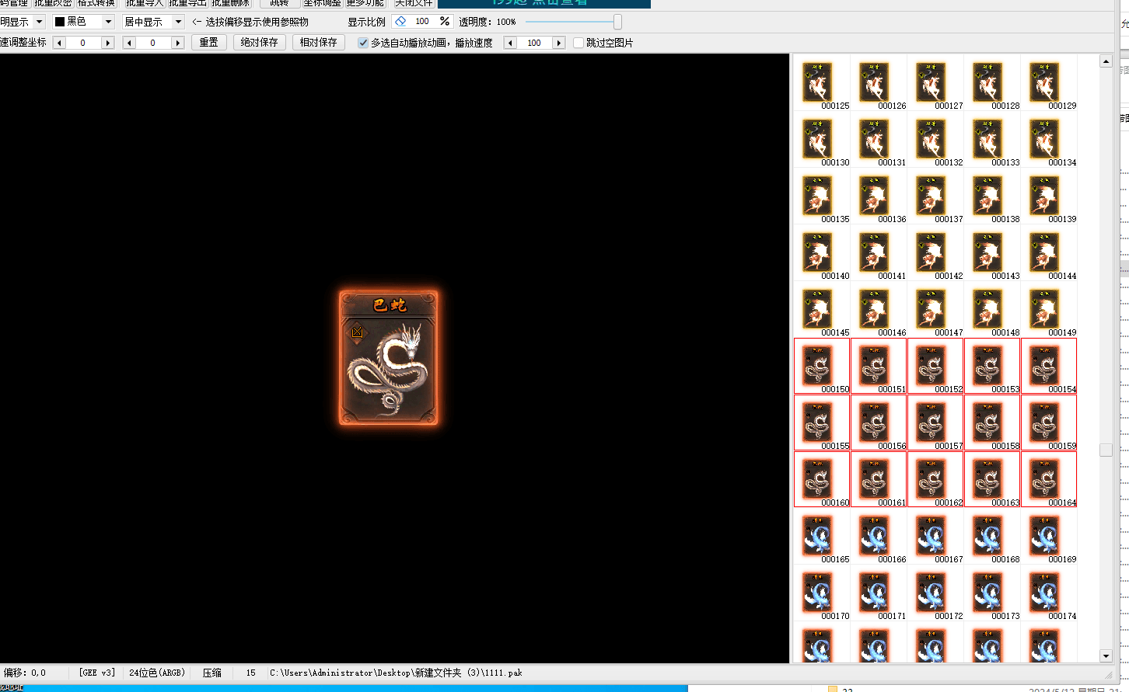1129x692 pixels.
Task: Click the first coordinate value field
Action: point(83,43)
